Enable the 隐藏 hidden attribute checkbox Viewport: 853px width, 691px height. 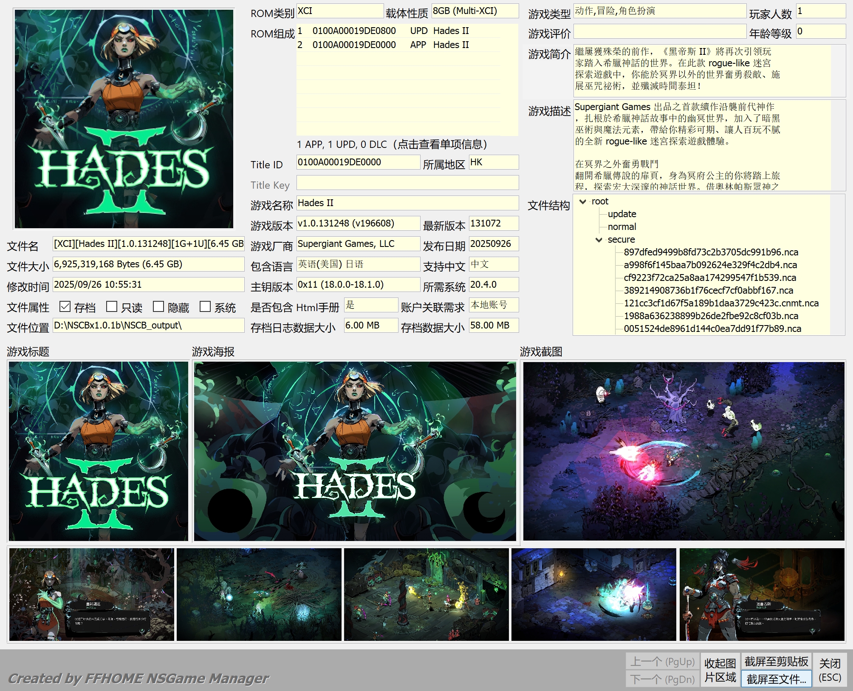[x=158, y=306]
